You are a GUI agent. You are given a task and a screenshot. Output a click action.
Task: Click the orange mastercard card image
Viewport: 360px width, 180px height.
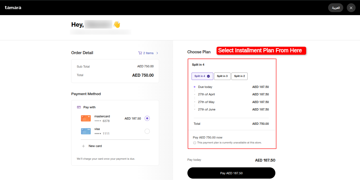point(86,118)
